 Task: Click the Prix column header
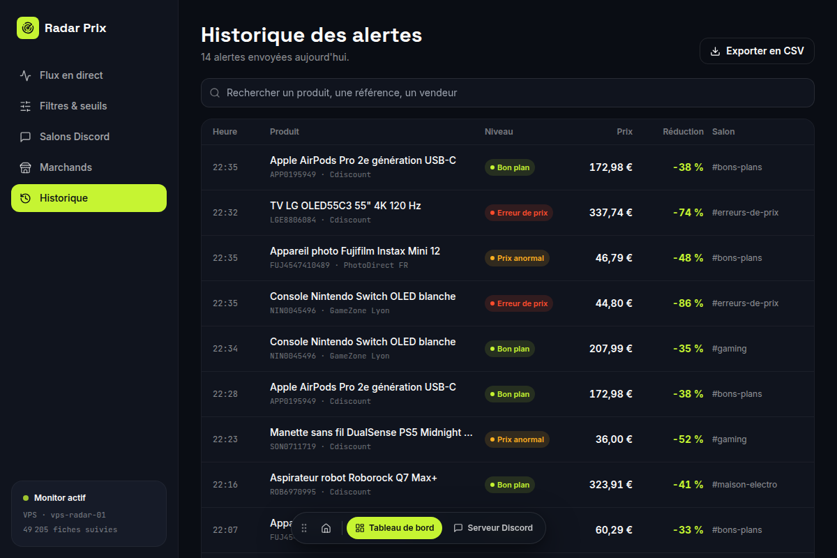click(624, 132)
